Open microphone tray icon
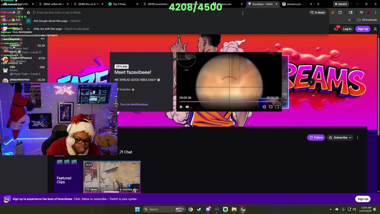This screenshot has width=380, height=214. tap(343, 209)
